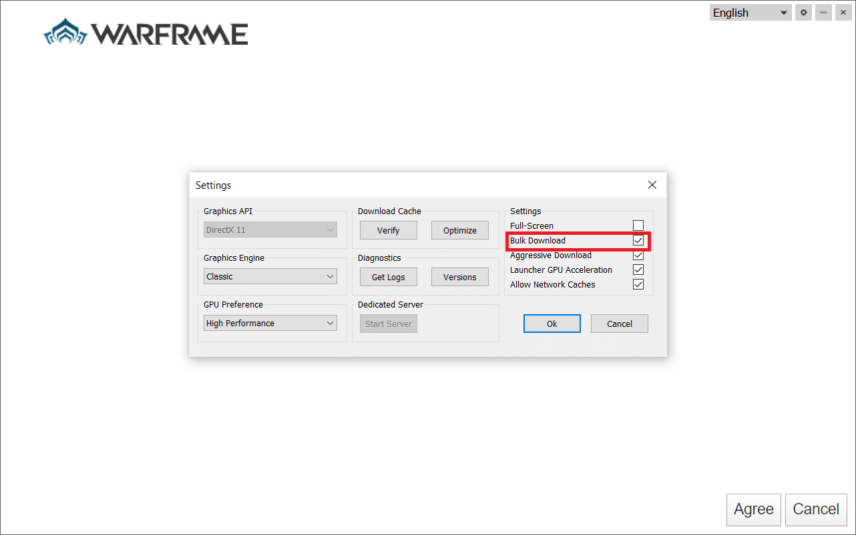Expand the Graphics Engine Classic dropdown
The height and width of the screenshot is (535, 856).
(270, 277)
